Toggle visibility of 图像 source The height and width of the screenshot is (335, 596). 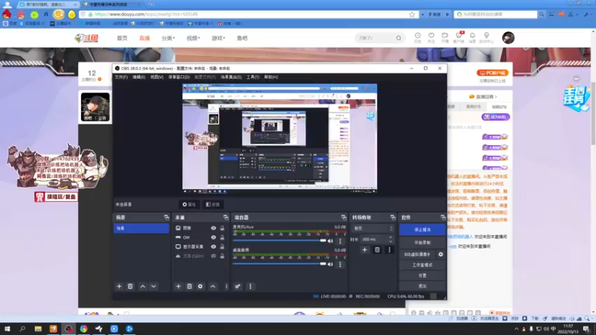[x=213, y=228]
